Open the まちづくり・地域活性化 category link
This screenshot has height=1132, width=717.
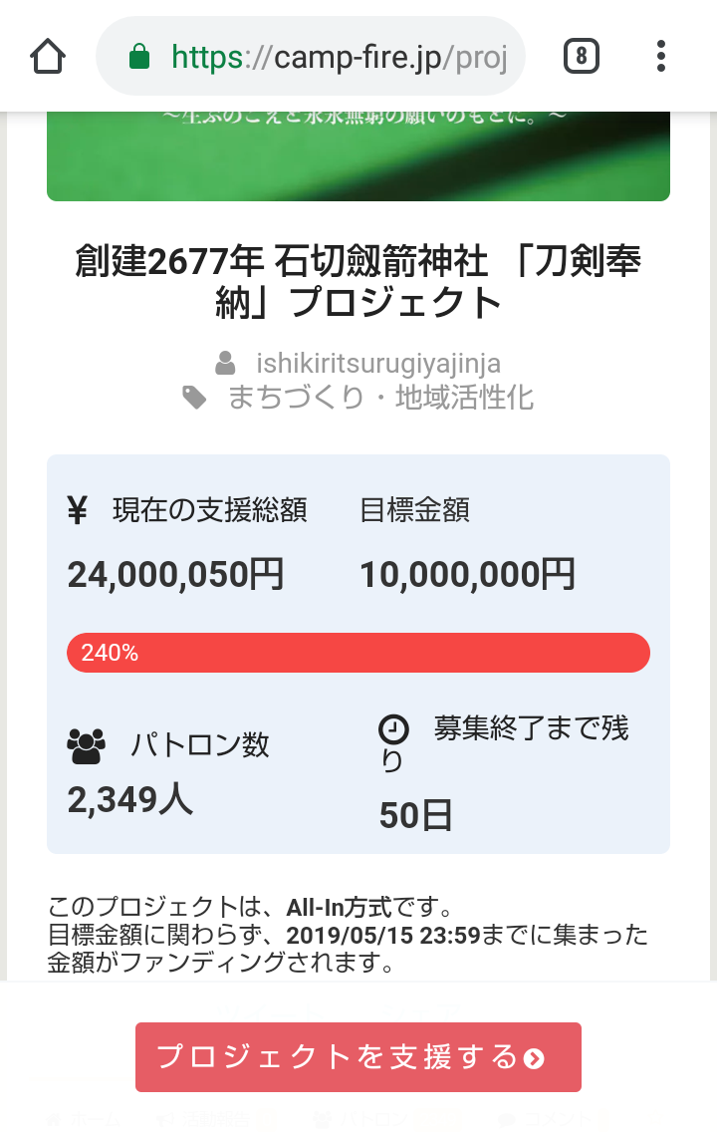tap(381, 399)
